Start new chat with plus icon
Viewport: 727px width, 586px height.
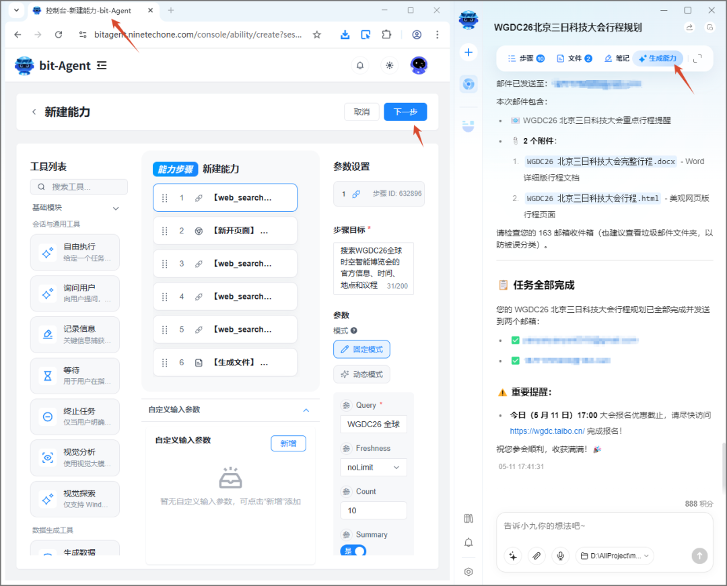tap(469, 52)
